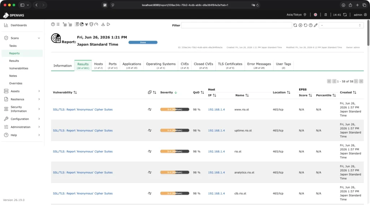The width and height of the screenshot is (370, 205).
Task: Open the help icon in report toolbar
Action: [53, 24]
